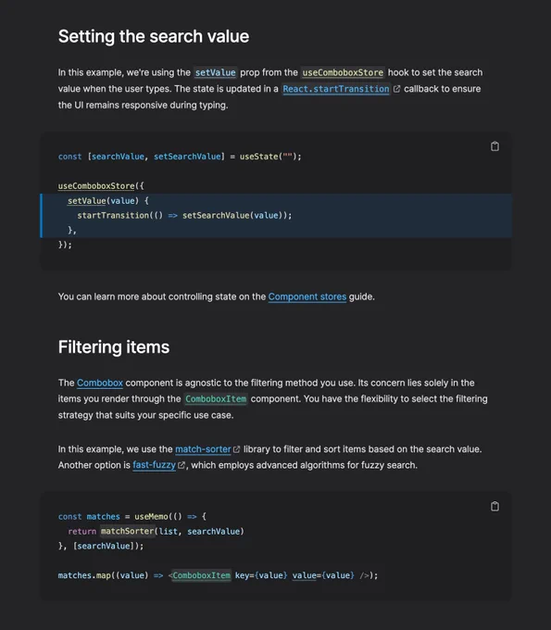Open the setValue inline code link
Viewport: 551px width, 630px height.
[215, 72]
